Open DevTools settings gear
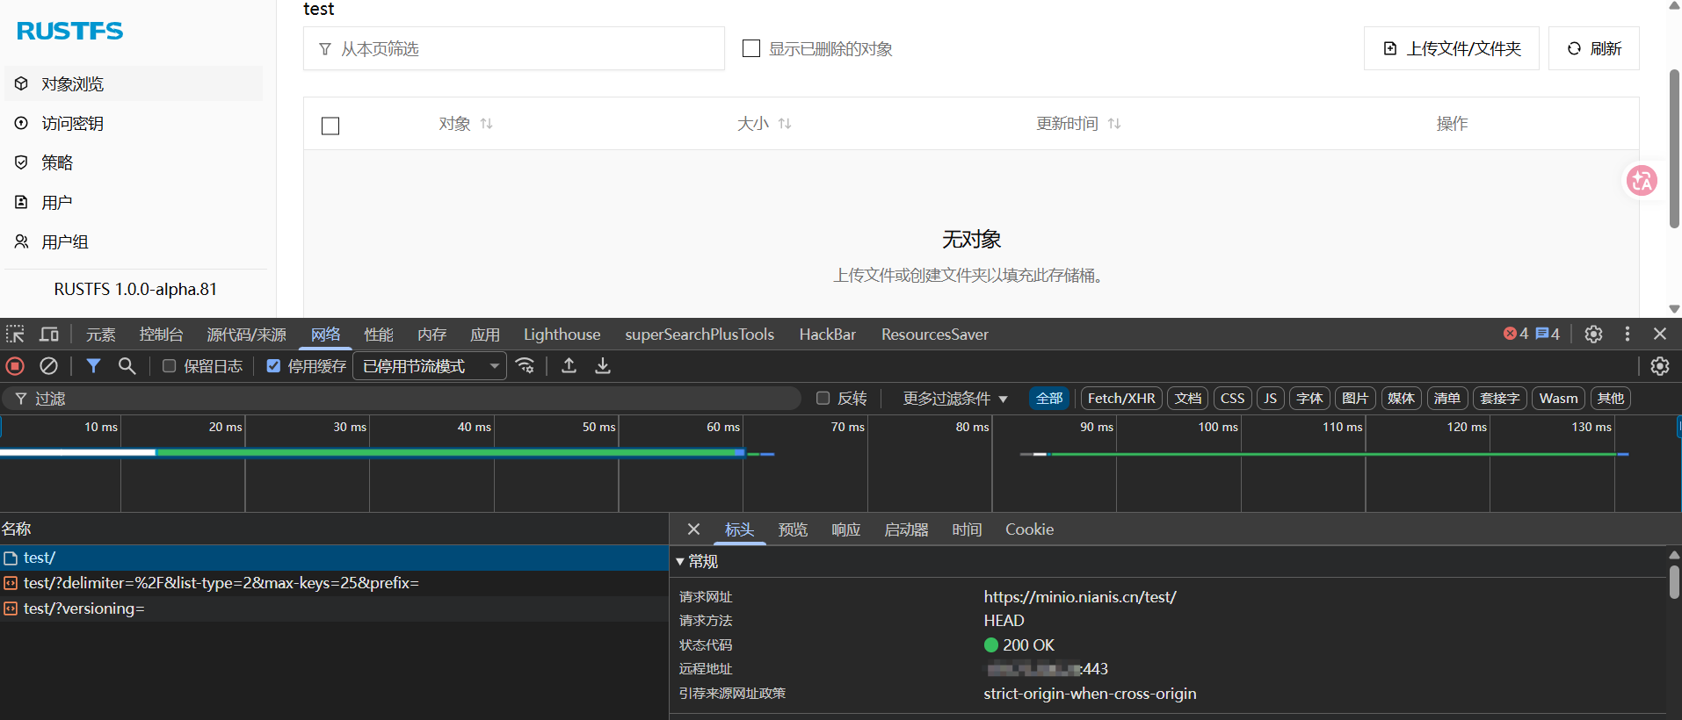1682x720 pixels. tap(1593, 335)
